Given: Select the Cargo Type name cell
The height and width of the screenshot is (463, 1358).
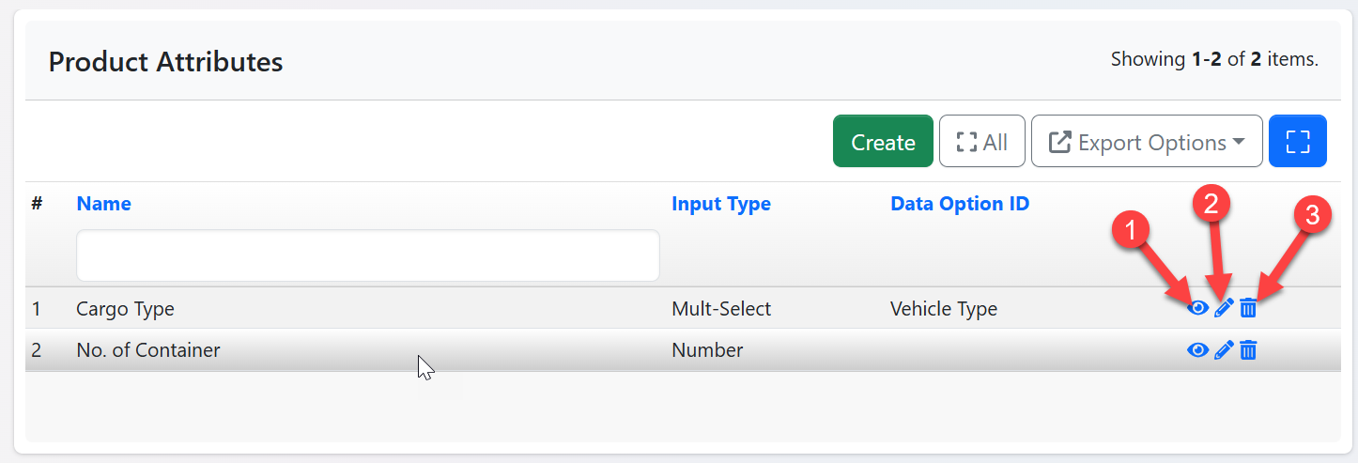Looking at the screenshot, I should (x=125, y=309).
